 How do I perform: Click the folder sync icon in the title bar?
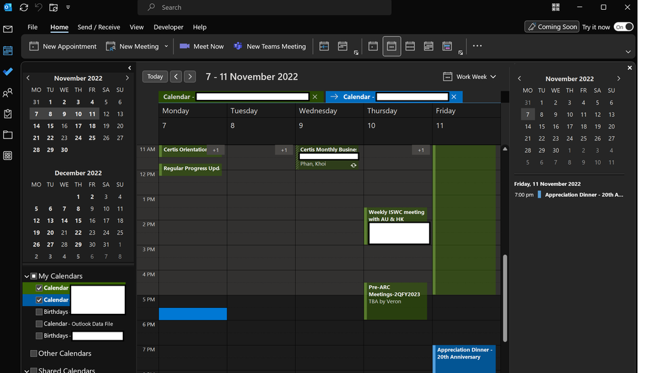(53, 7)
